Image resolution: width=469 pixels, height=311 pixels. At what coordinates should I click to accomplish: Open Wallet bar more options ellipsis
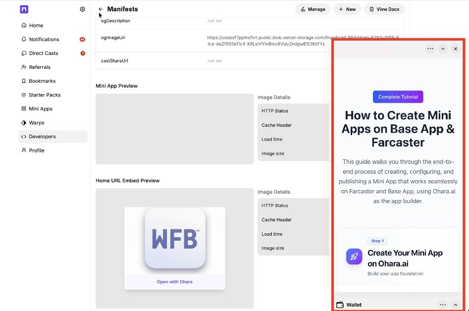[443, 305]
